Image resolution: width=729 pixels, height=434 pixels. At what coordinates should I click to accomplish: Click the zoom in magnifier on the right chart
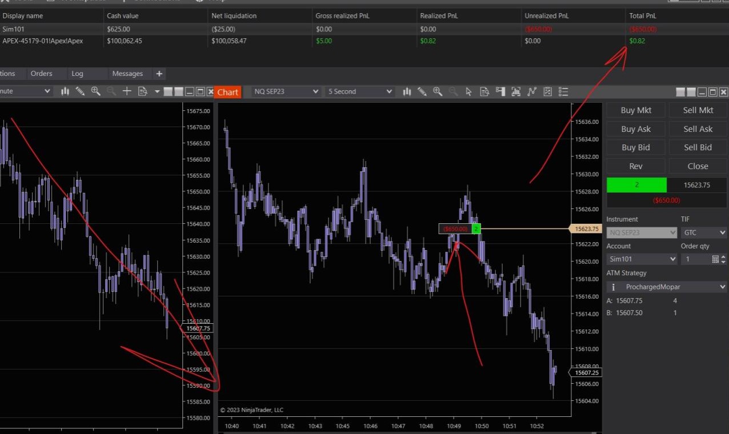click(438, 91)
